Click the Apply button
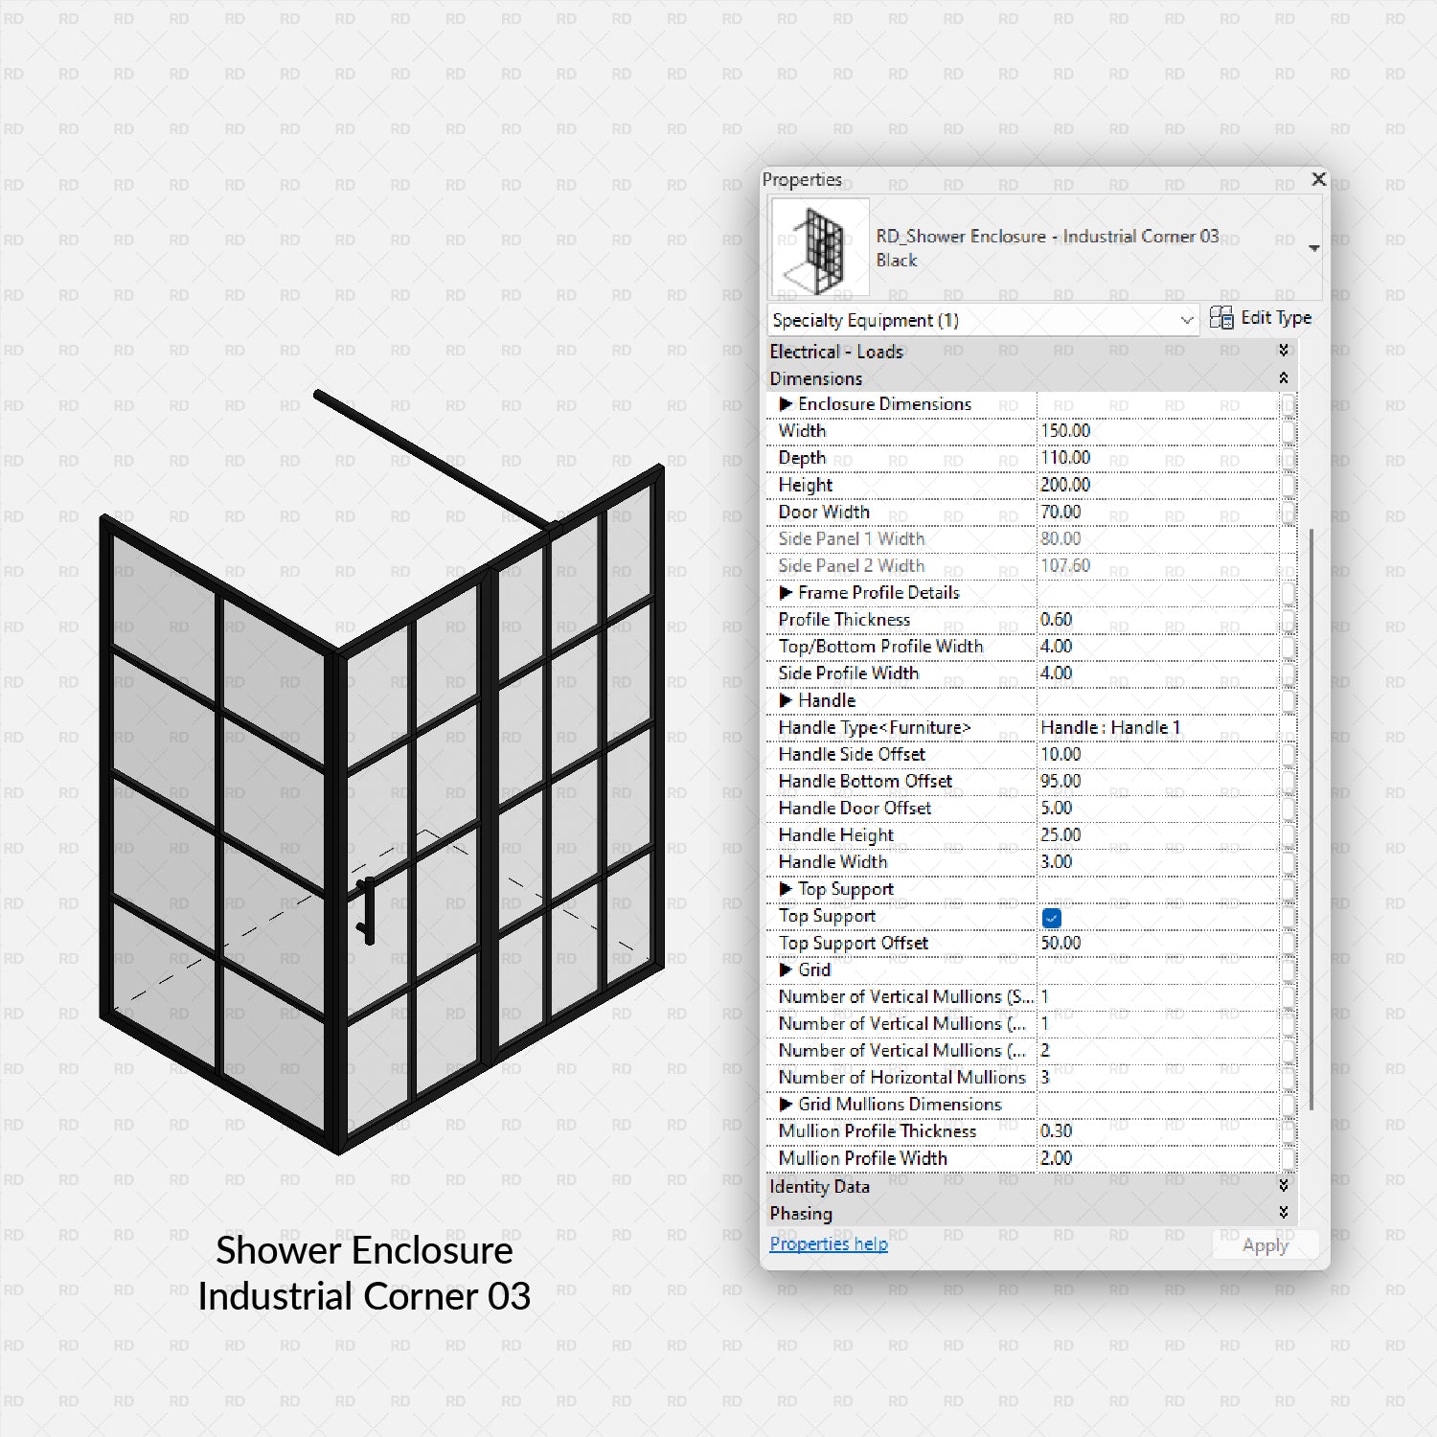 coord(1265,1244)
